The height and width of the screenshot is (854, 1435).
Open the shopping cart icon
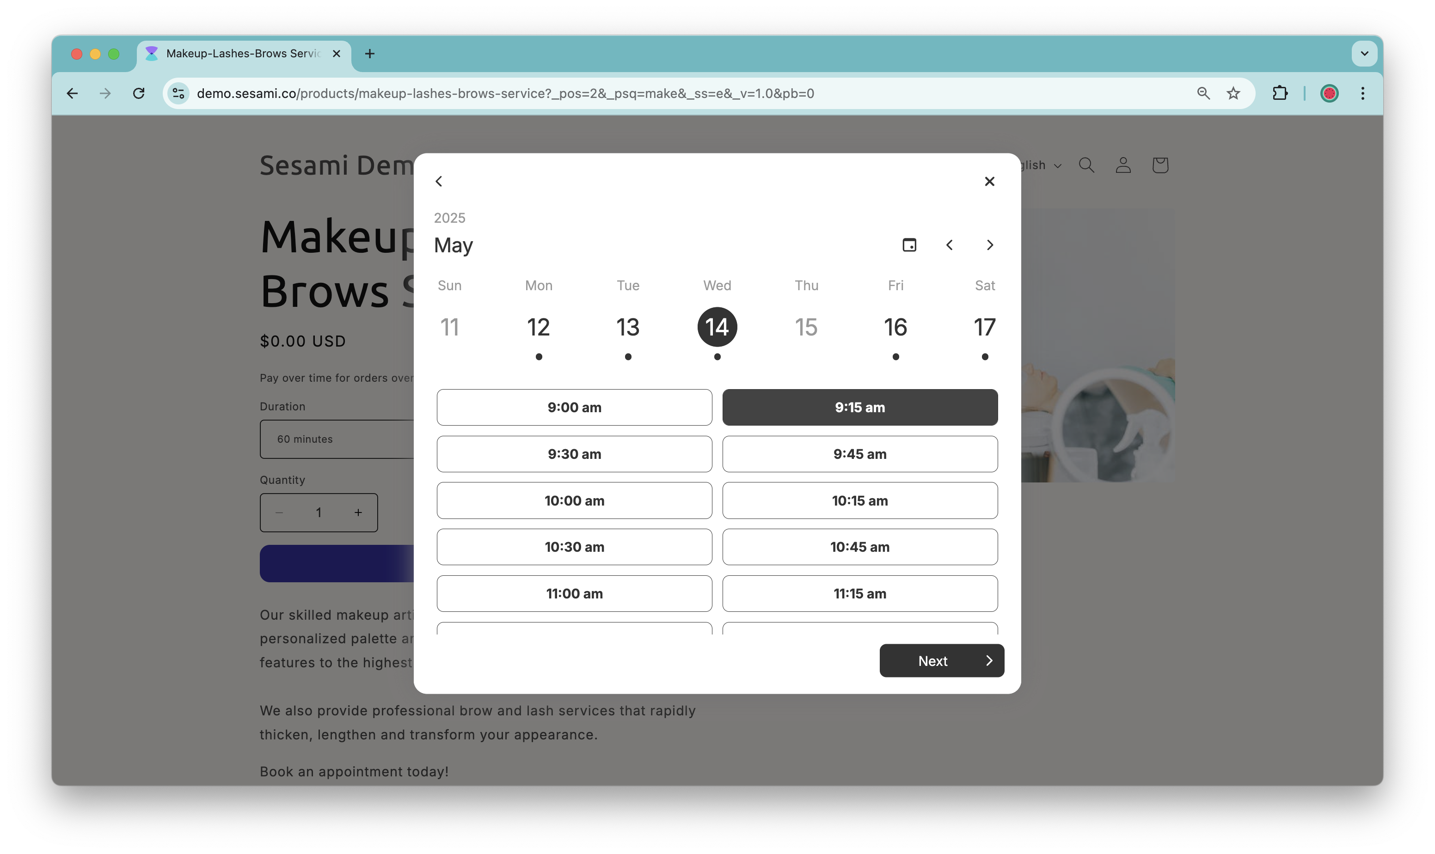(1159, 165)
